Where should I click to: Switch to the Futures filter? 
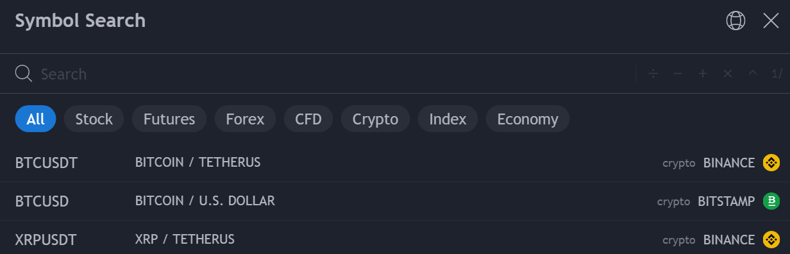coord(169,119)
